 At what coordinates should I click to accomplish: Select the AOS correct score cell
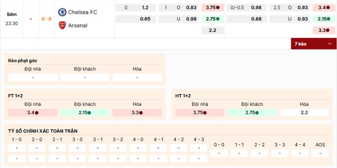click(320, 153)
